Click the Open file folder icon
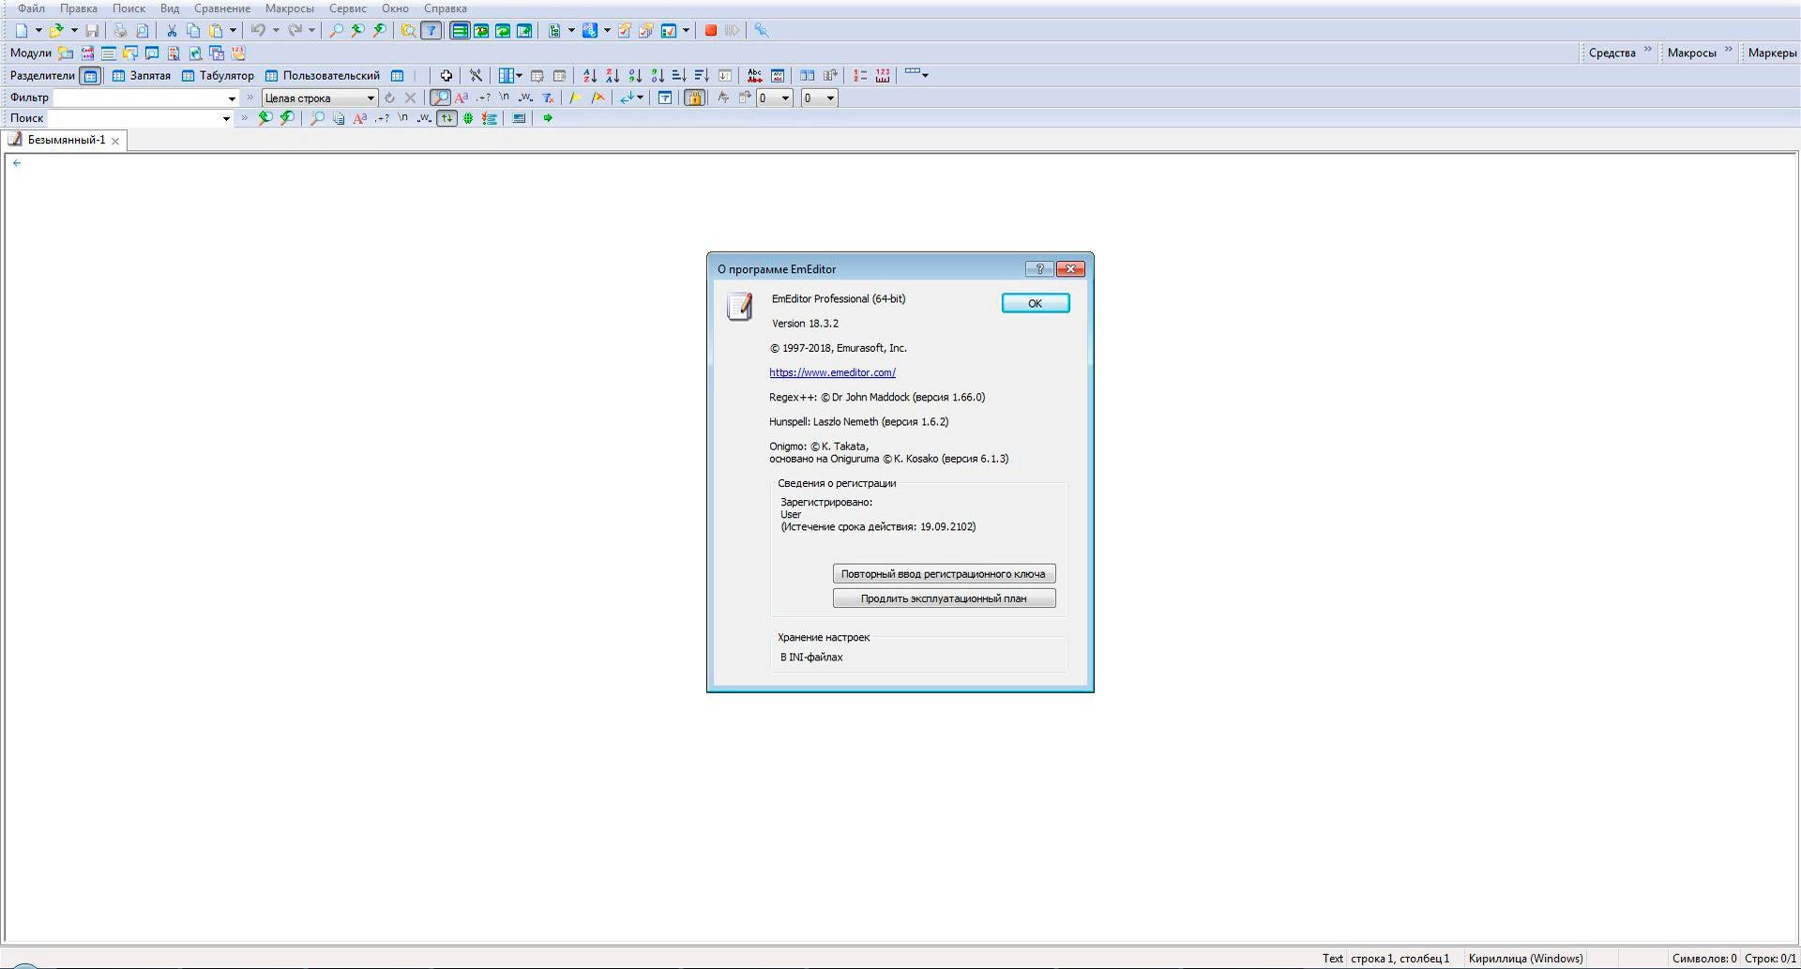The image size is (1801, 969). click(x=56, y=30)
